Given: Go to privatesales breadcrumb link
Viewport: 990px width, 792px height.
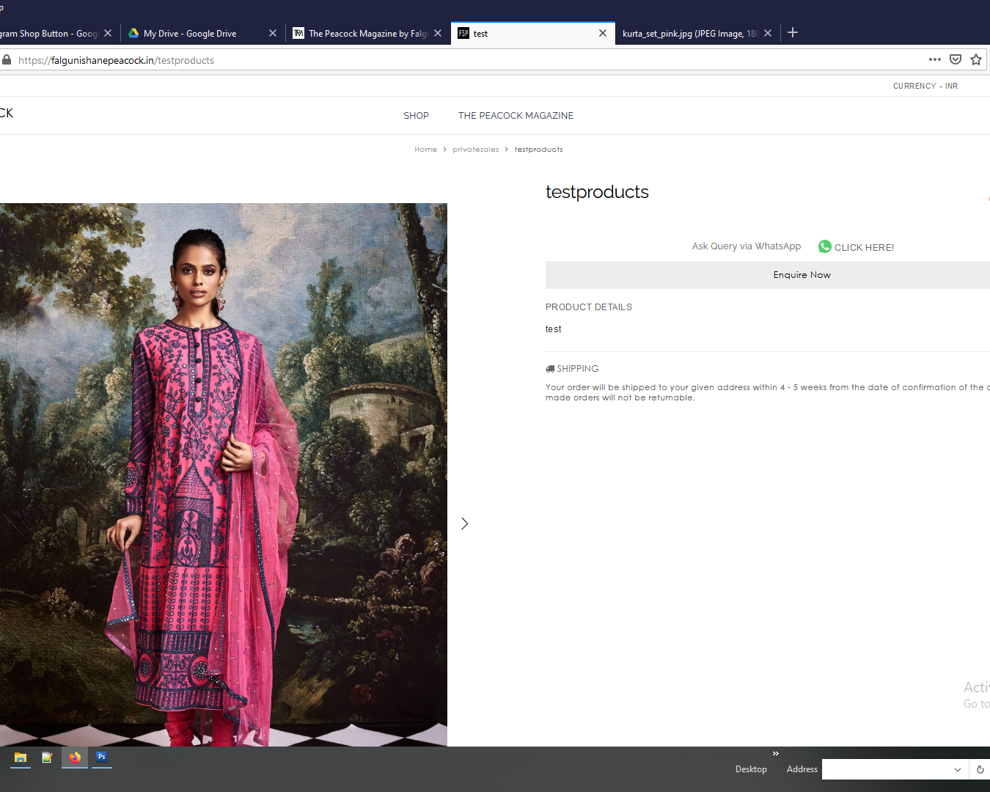Looking at the screenshot, I should pos(475,150).
